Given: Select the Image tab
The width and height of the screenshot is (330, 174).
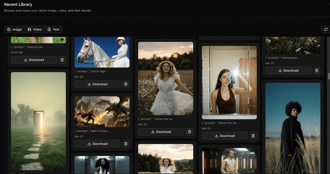Looking at the screenshot, I should 15,30.
